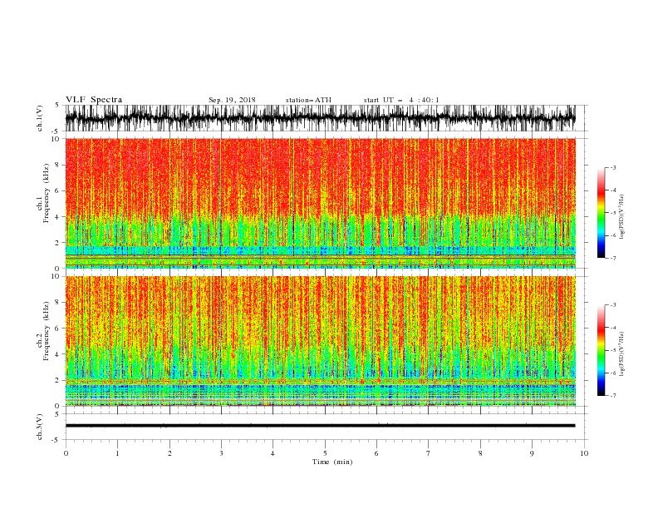Click the ch.2 spectrogram plot
Screen dimensions: 658x509
320,341
